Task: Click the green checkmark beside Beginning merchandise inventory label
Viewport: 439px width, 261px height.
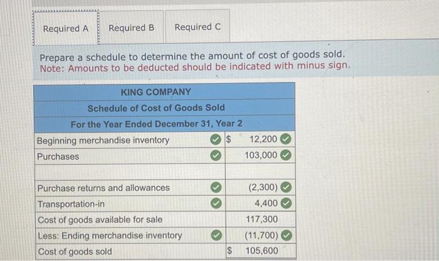Action: coord(216,139)
